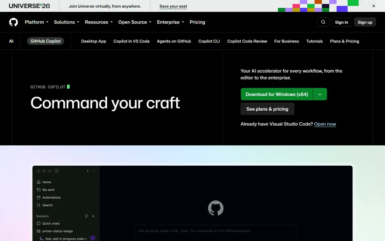Open Copilot CLI tab

pyautogui.click(x=209, y=41)
